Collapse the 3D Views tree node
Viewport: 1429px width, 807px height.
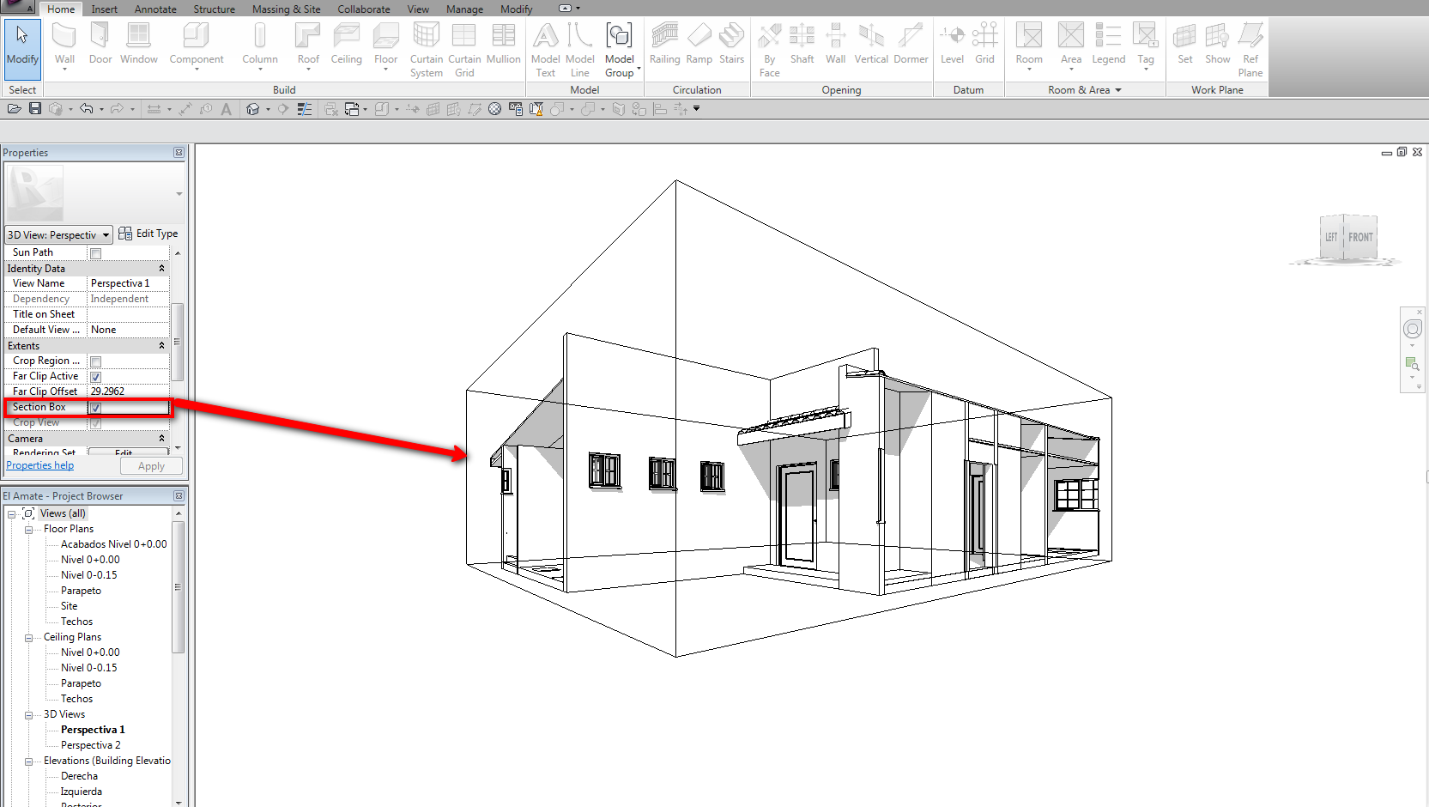[x=28, y=715]
